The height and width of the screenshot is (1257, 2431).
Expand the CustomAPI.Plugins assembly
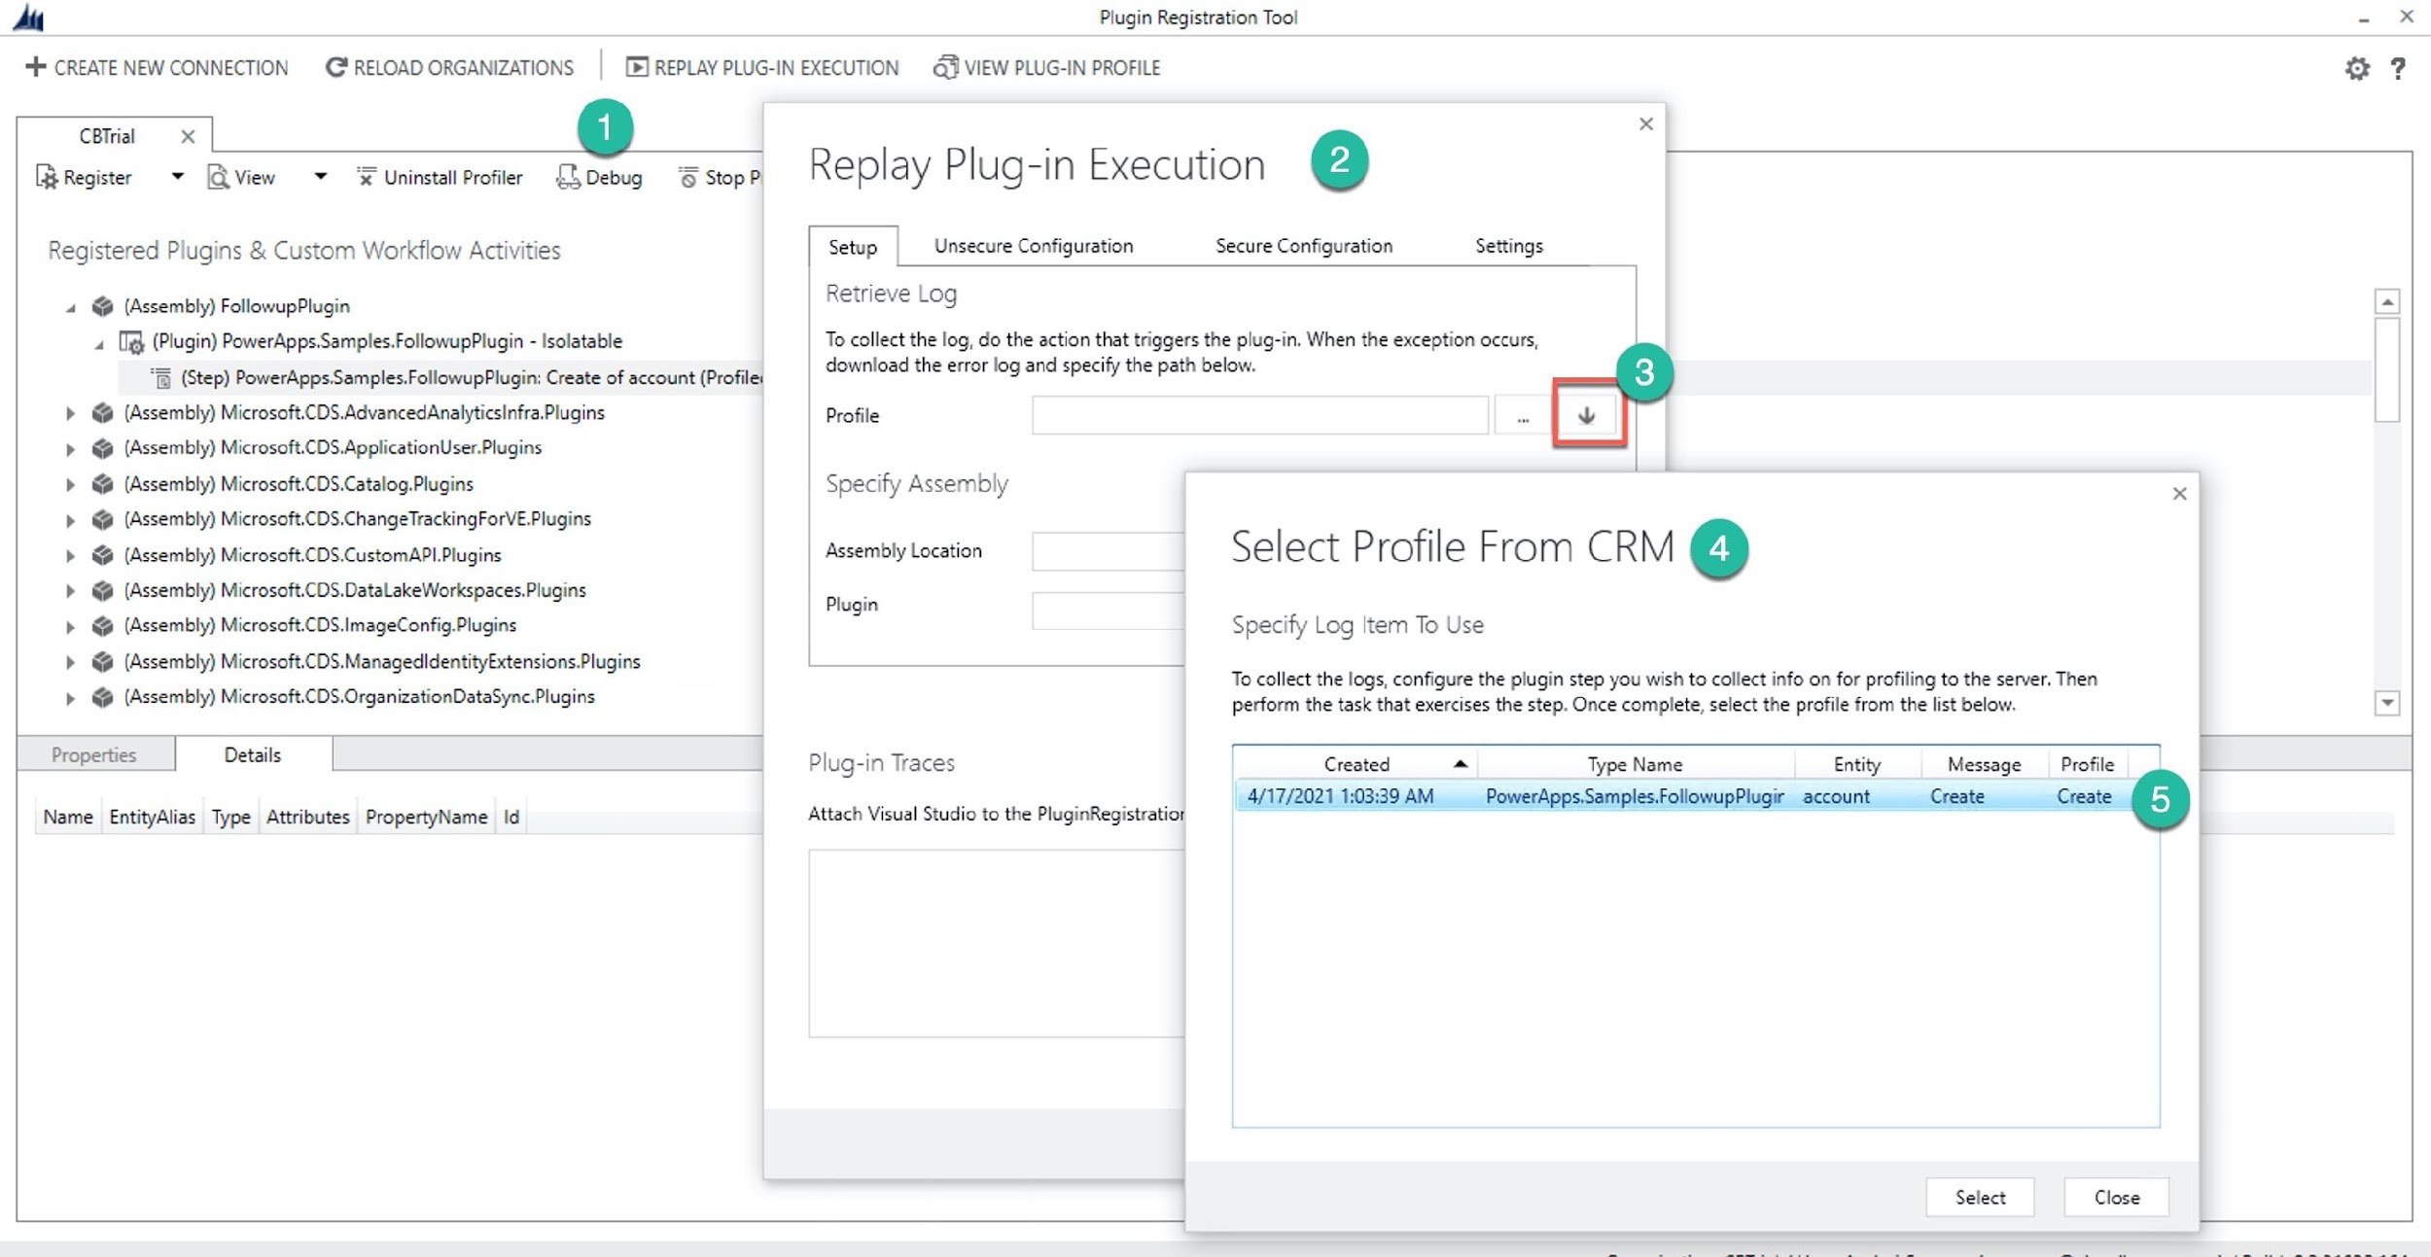point(70,556)
